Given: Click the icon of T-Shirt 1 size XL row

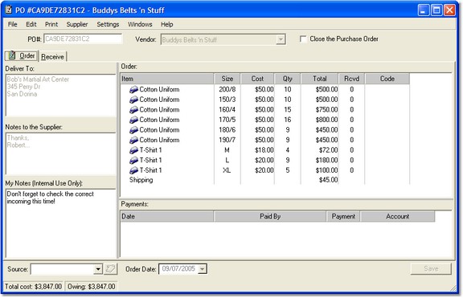Looking at the screenshot, I should [x=133, y=170].
